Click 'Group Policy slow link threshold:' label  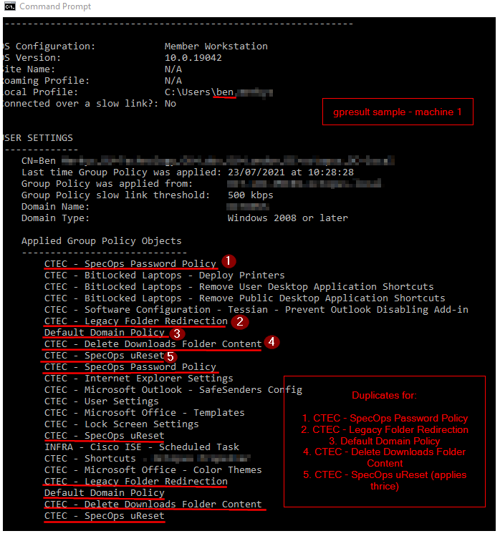point(115,195)
